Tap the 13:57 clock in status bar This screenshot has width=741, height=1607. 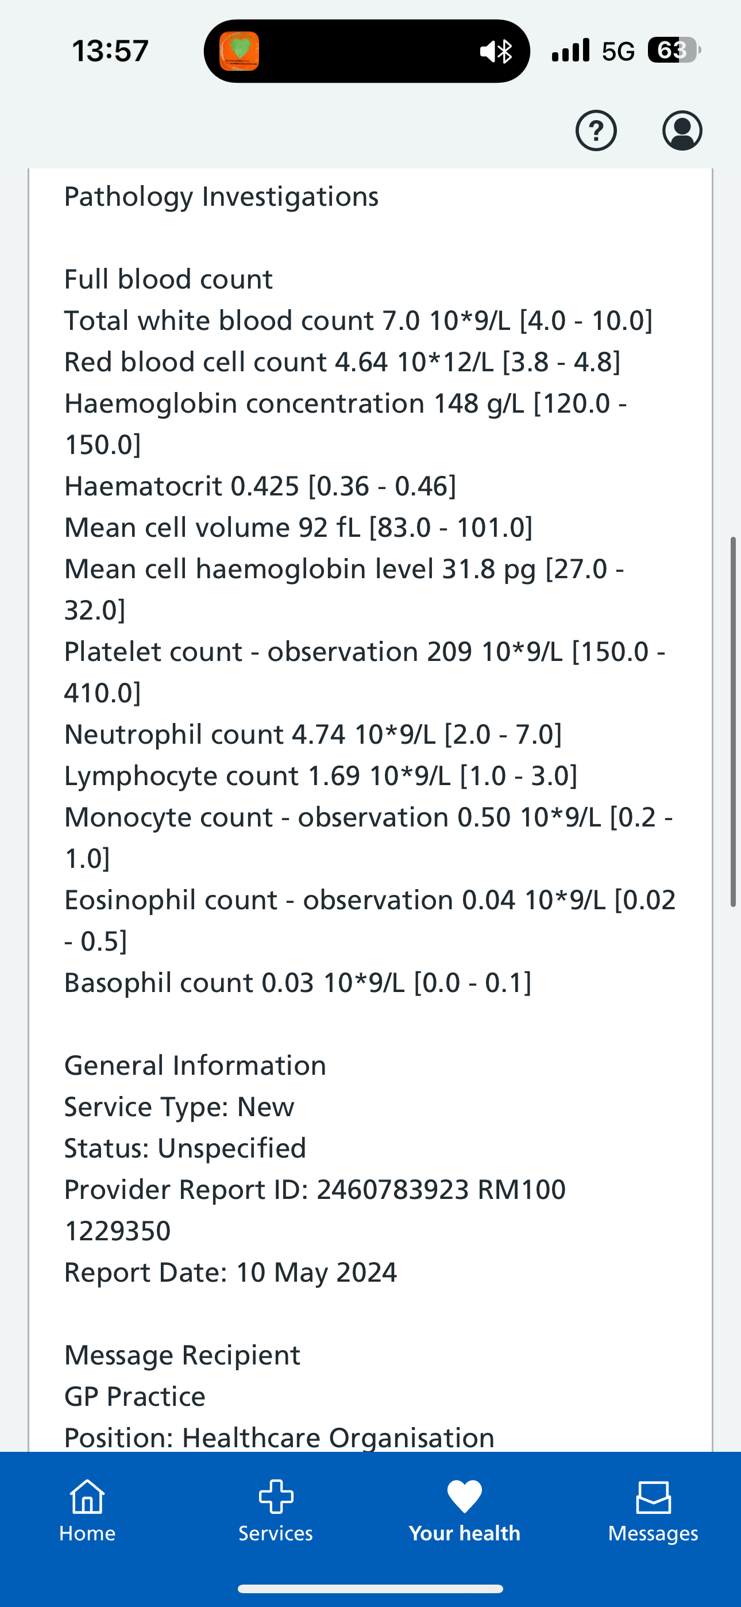110,51
